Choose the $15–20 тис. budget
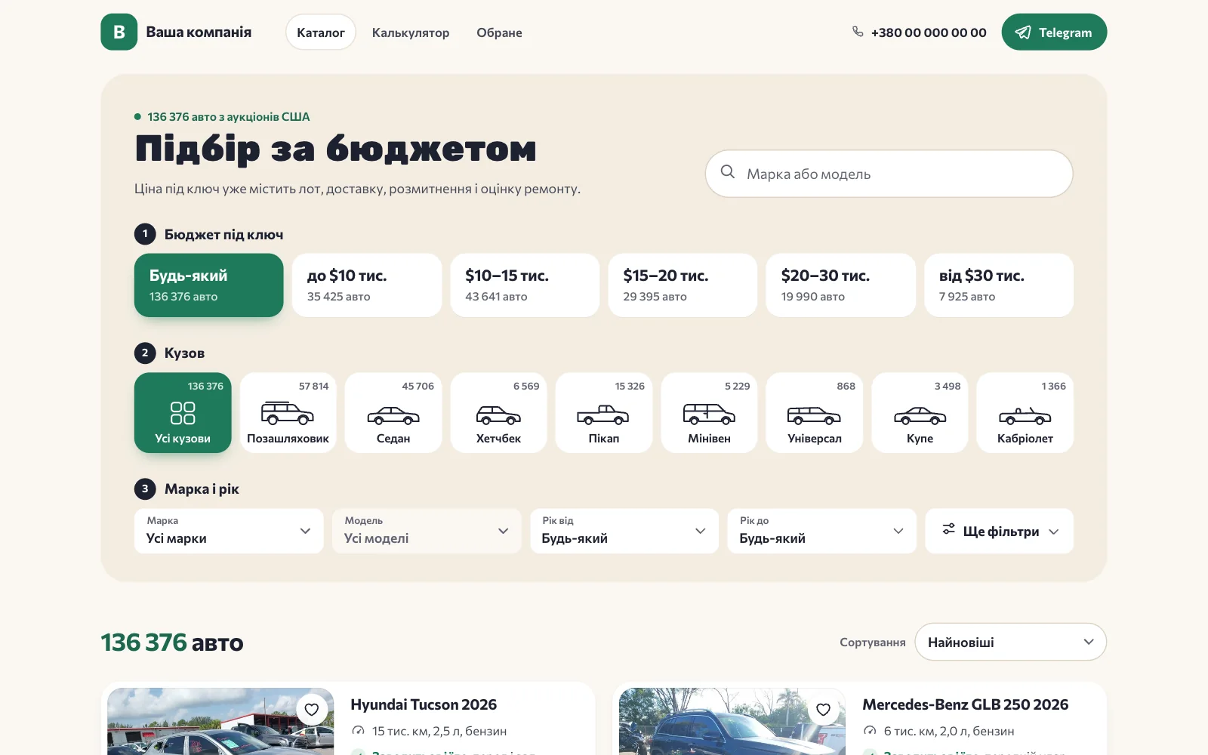The width and height of the screenshot is (1208, 755). pos(683,285)
